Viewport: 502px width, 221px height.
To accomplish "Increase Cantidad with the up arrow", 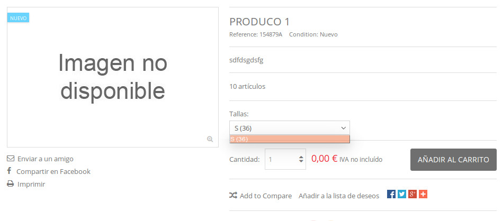I will [x=301, y=156].
